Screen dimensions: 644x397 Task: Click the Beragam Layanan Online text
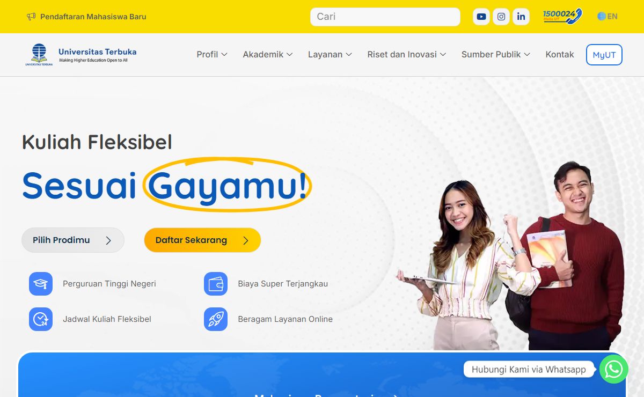(x=286, y=319)
